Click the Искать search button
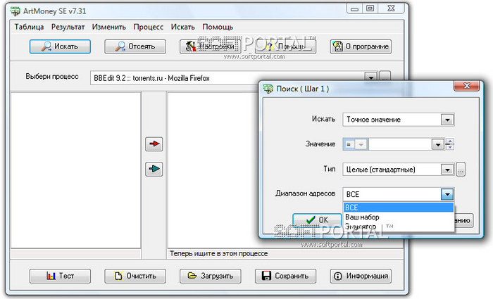Viewport: 493px width, 299px height. pos(62,47)
